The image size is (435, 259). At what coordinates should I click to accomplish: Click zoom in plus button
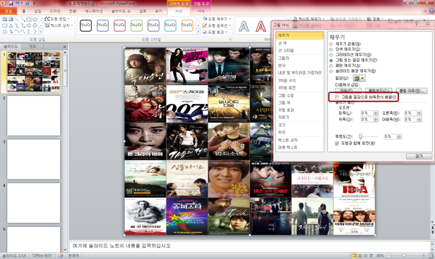(423, 256)
